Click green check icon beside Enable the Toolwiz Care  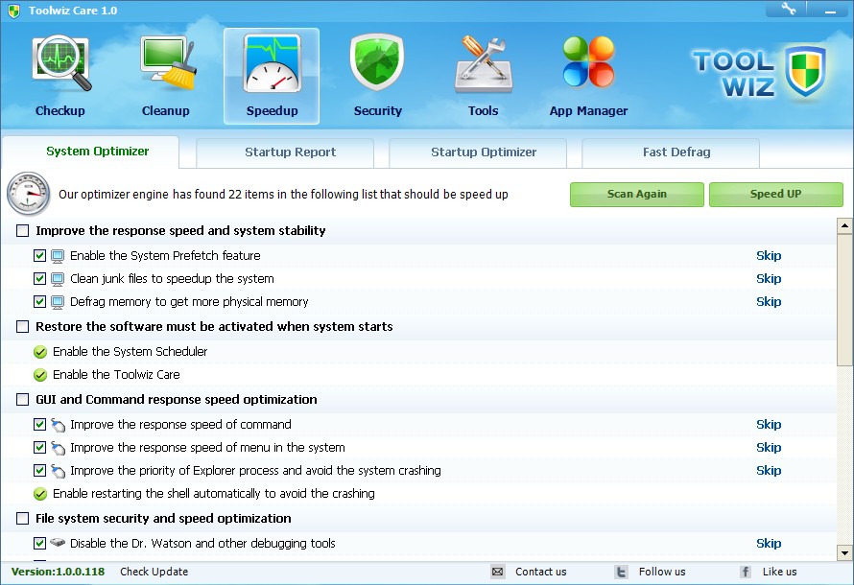click(x=40, y=375)
